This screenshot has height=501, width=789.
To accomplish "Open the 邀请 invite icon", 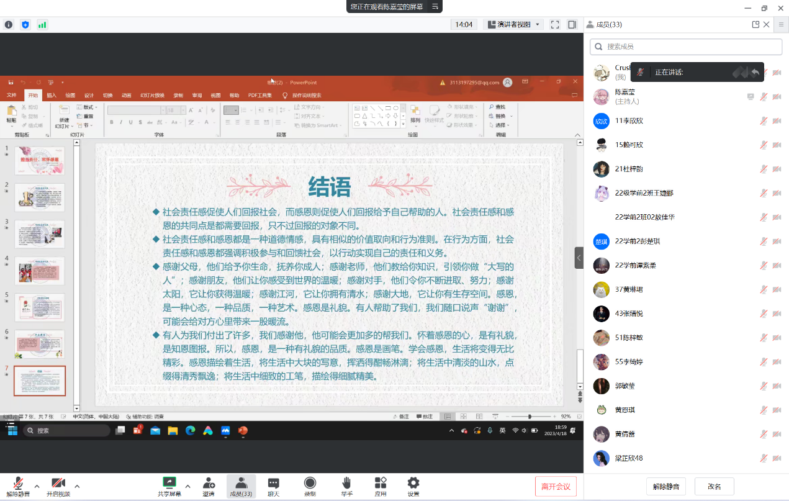I will [x=209, y=484].
